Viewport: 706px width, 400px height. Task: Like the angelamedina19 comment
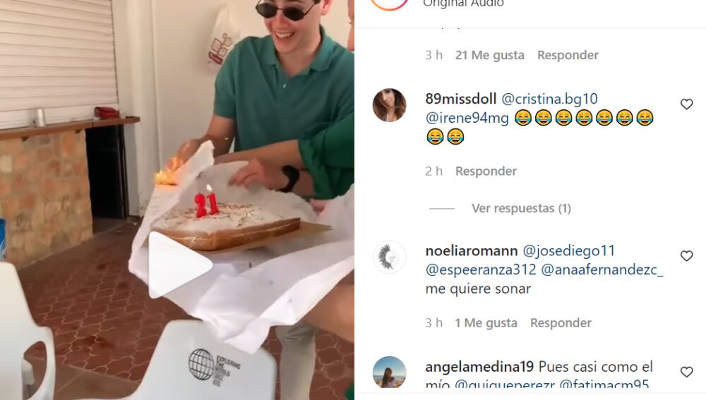(686, 372)
